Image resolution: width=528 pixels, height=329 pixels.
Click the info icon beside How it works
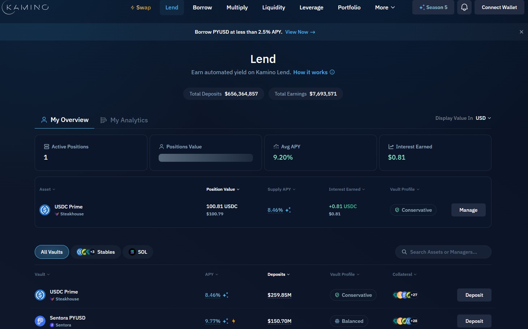click(332, 72)
